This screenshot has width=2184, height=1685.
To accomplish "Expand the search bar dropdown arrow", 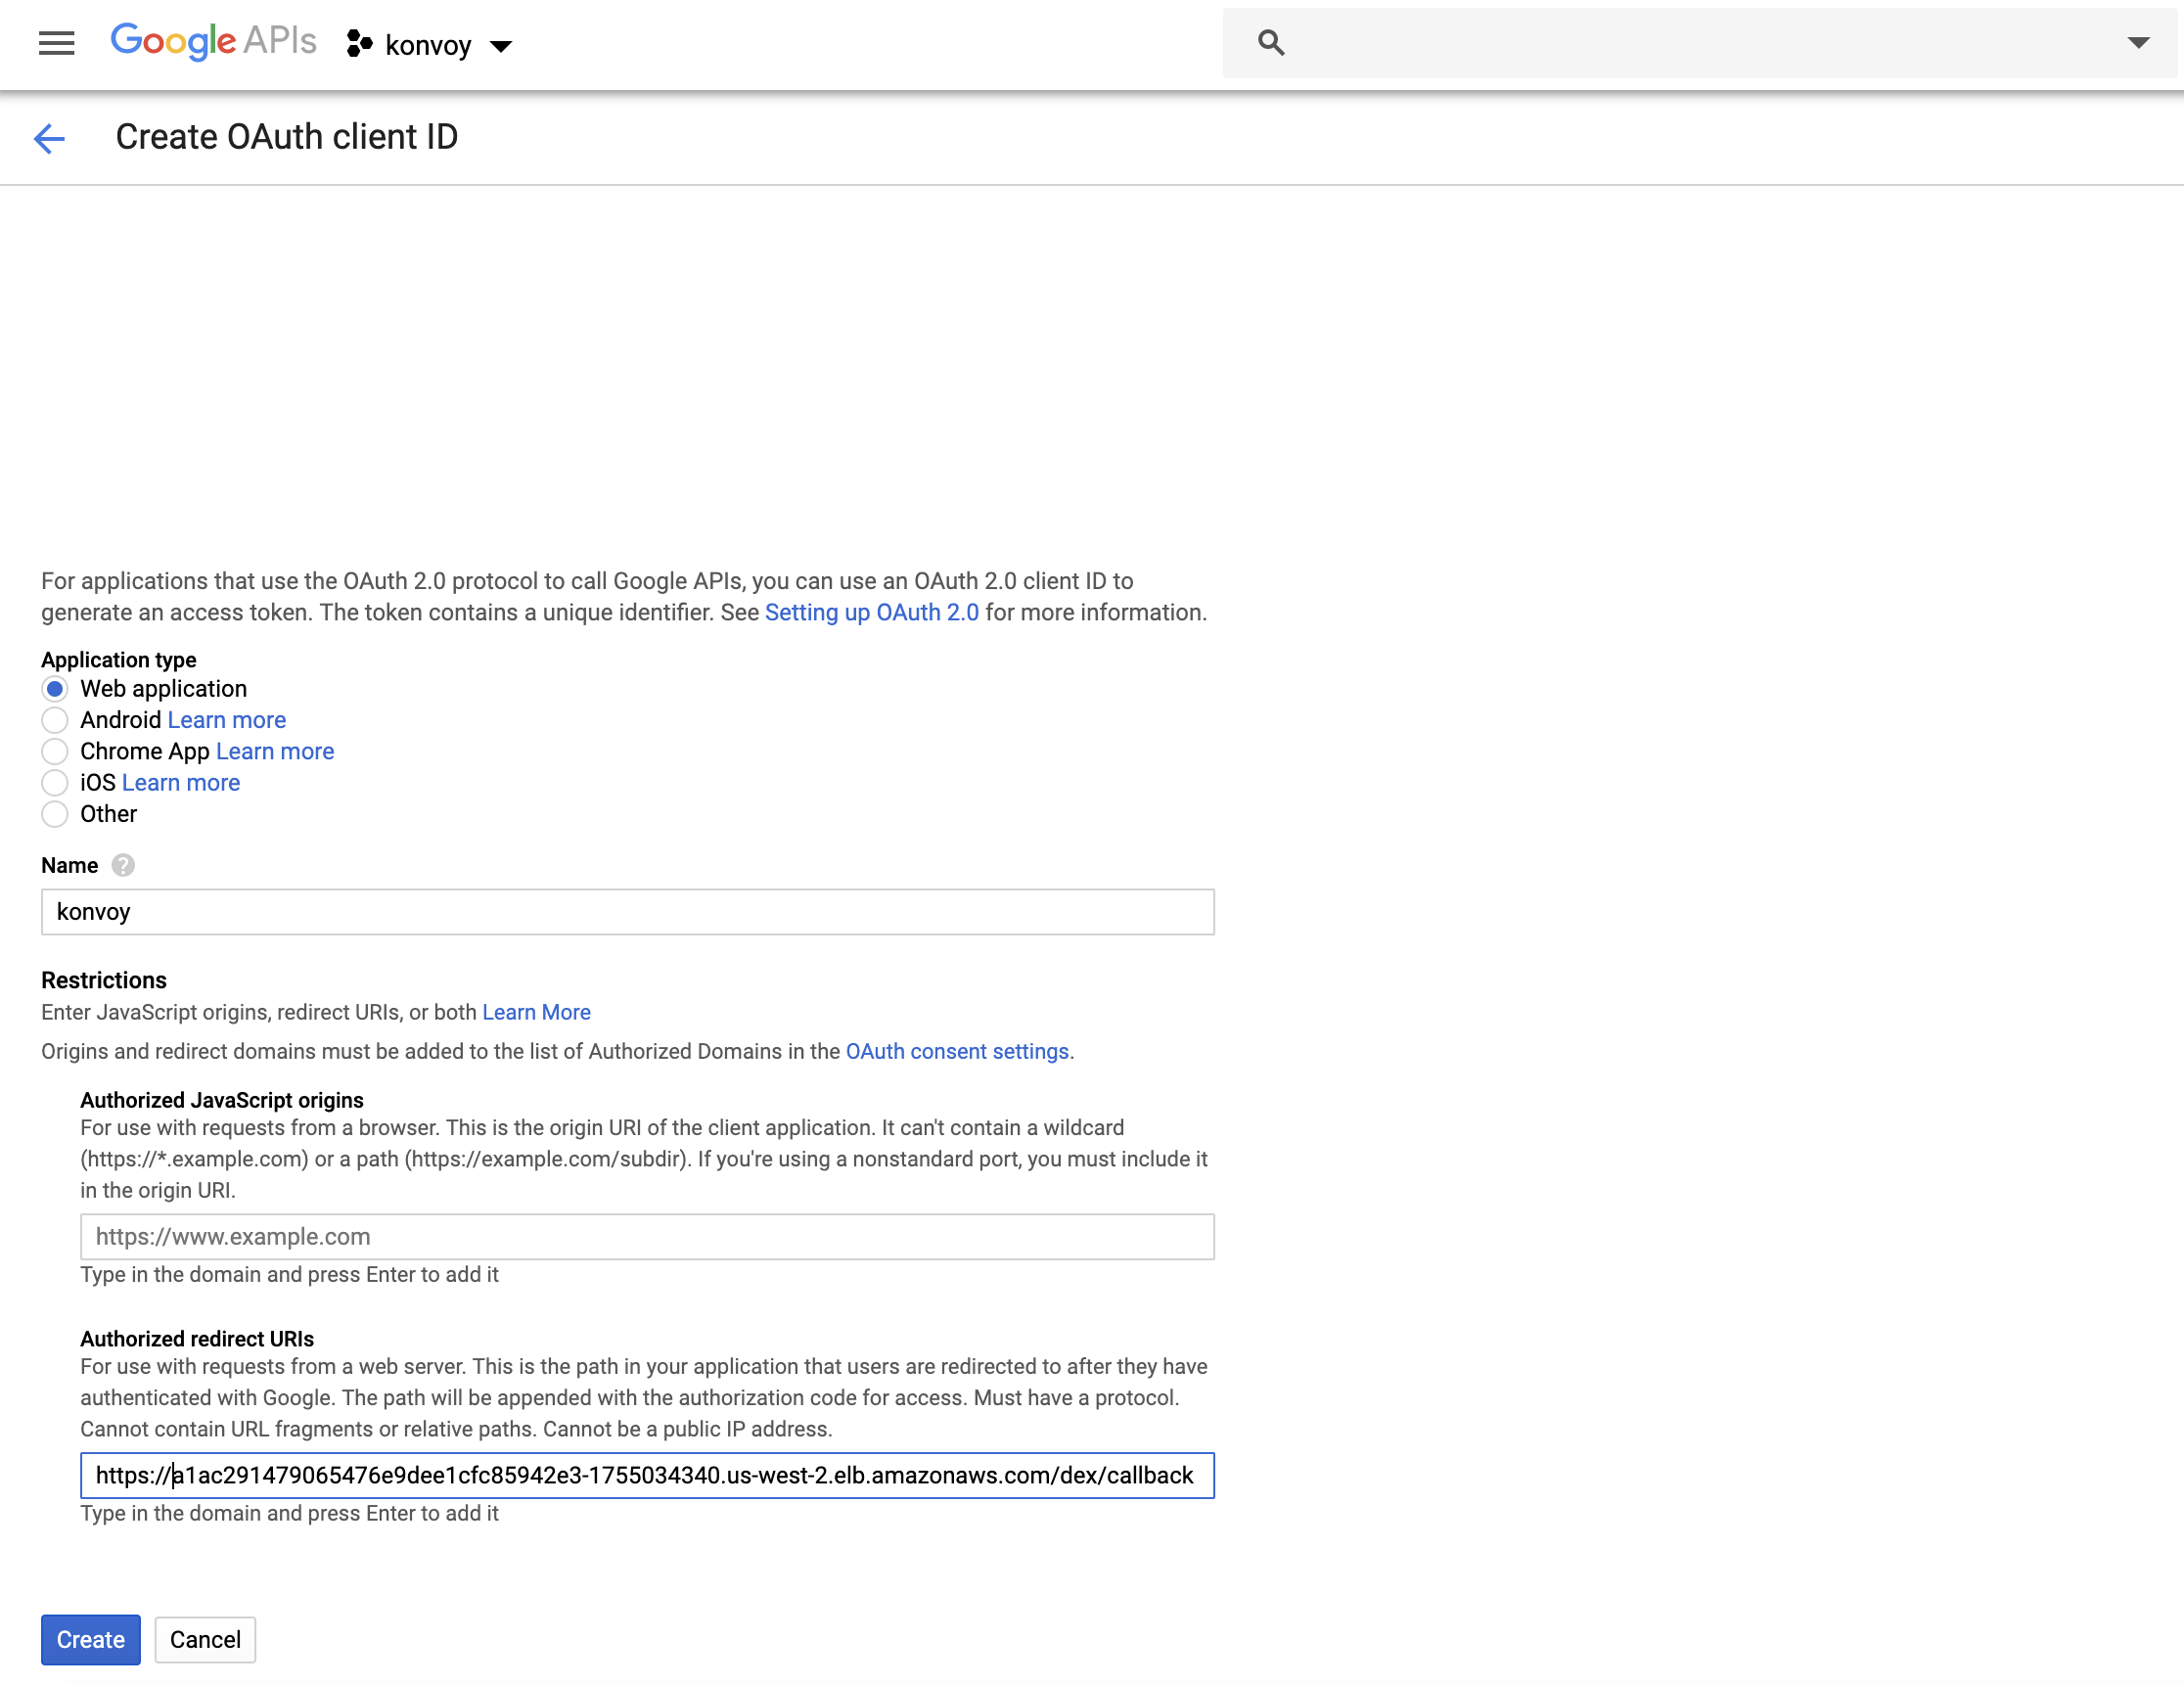I will (2138, 42).
